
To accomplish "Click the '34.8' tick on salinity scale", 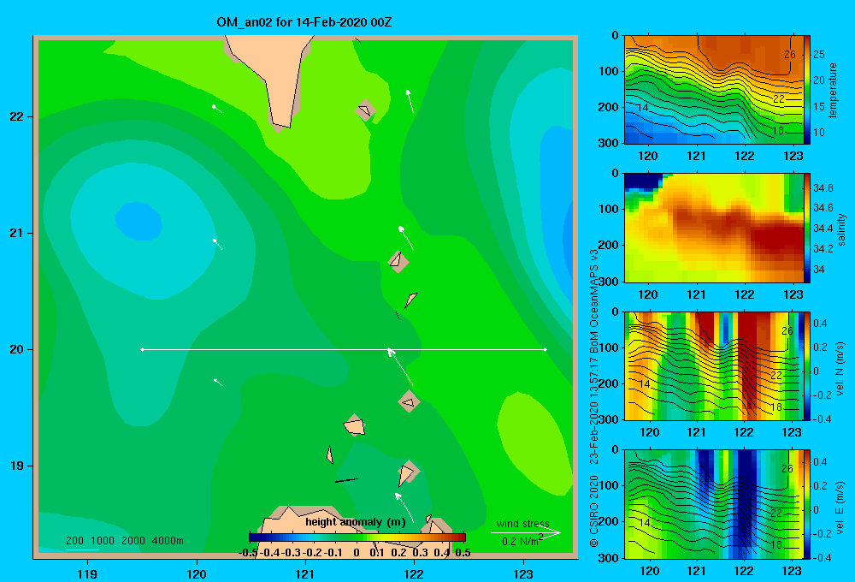I will pos(823,187).
